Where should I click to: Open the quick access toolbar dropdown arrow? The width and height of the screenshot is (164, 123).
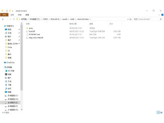pos(13,11)
